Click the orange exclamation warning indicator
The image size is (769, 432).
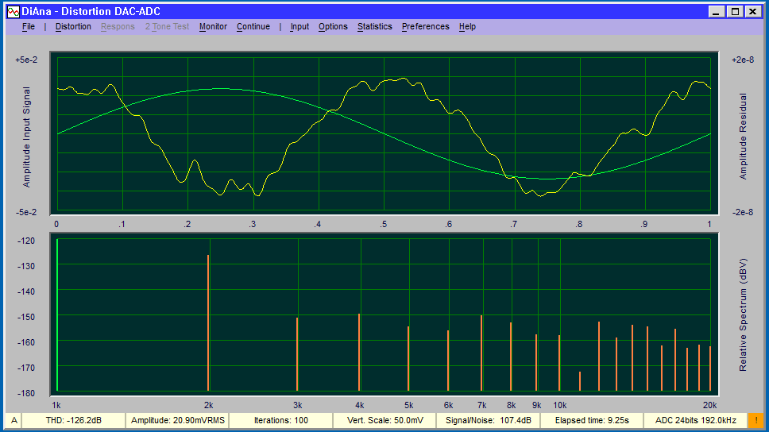click(x=755, y=420)
